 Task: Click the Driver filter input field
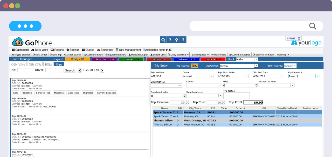point(54,70)
